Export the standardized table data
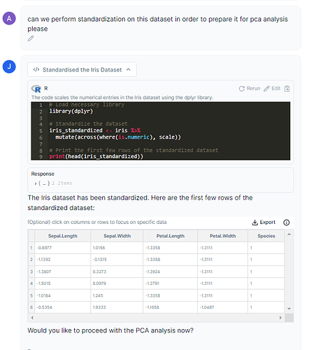The width and height of the screenshot is (309, 350). pyautogui.click(x=264, y=223)
